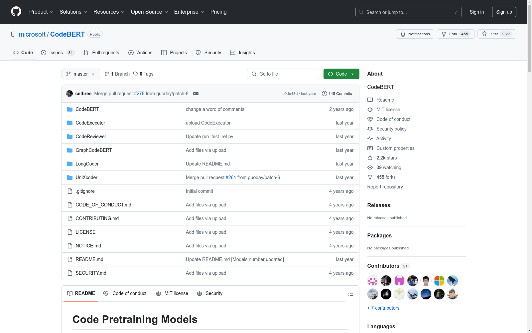Screen dimensions: 532x333
Task: Expand the Resources menu
Action: coord(109,12)
